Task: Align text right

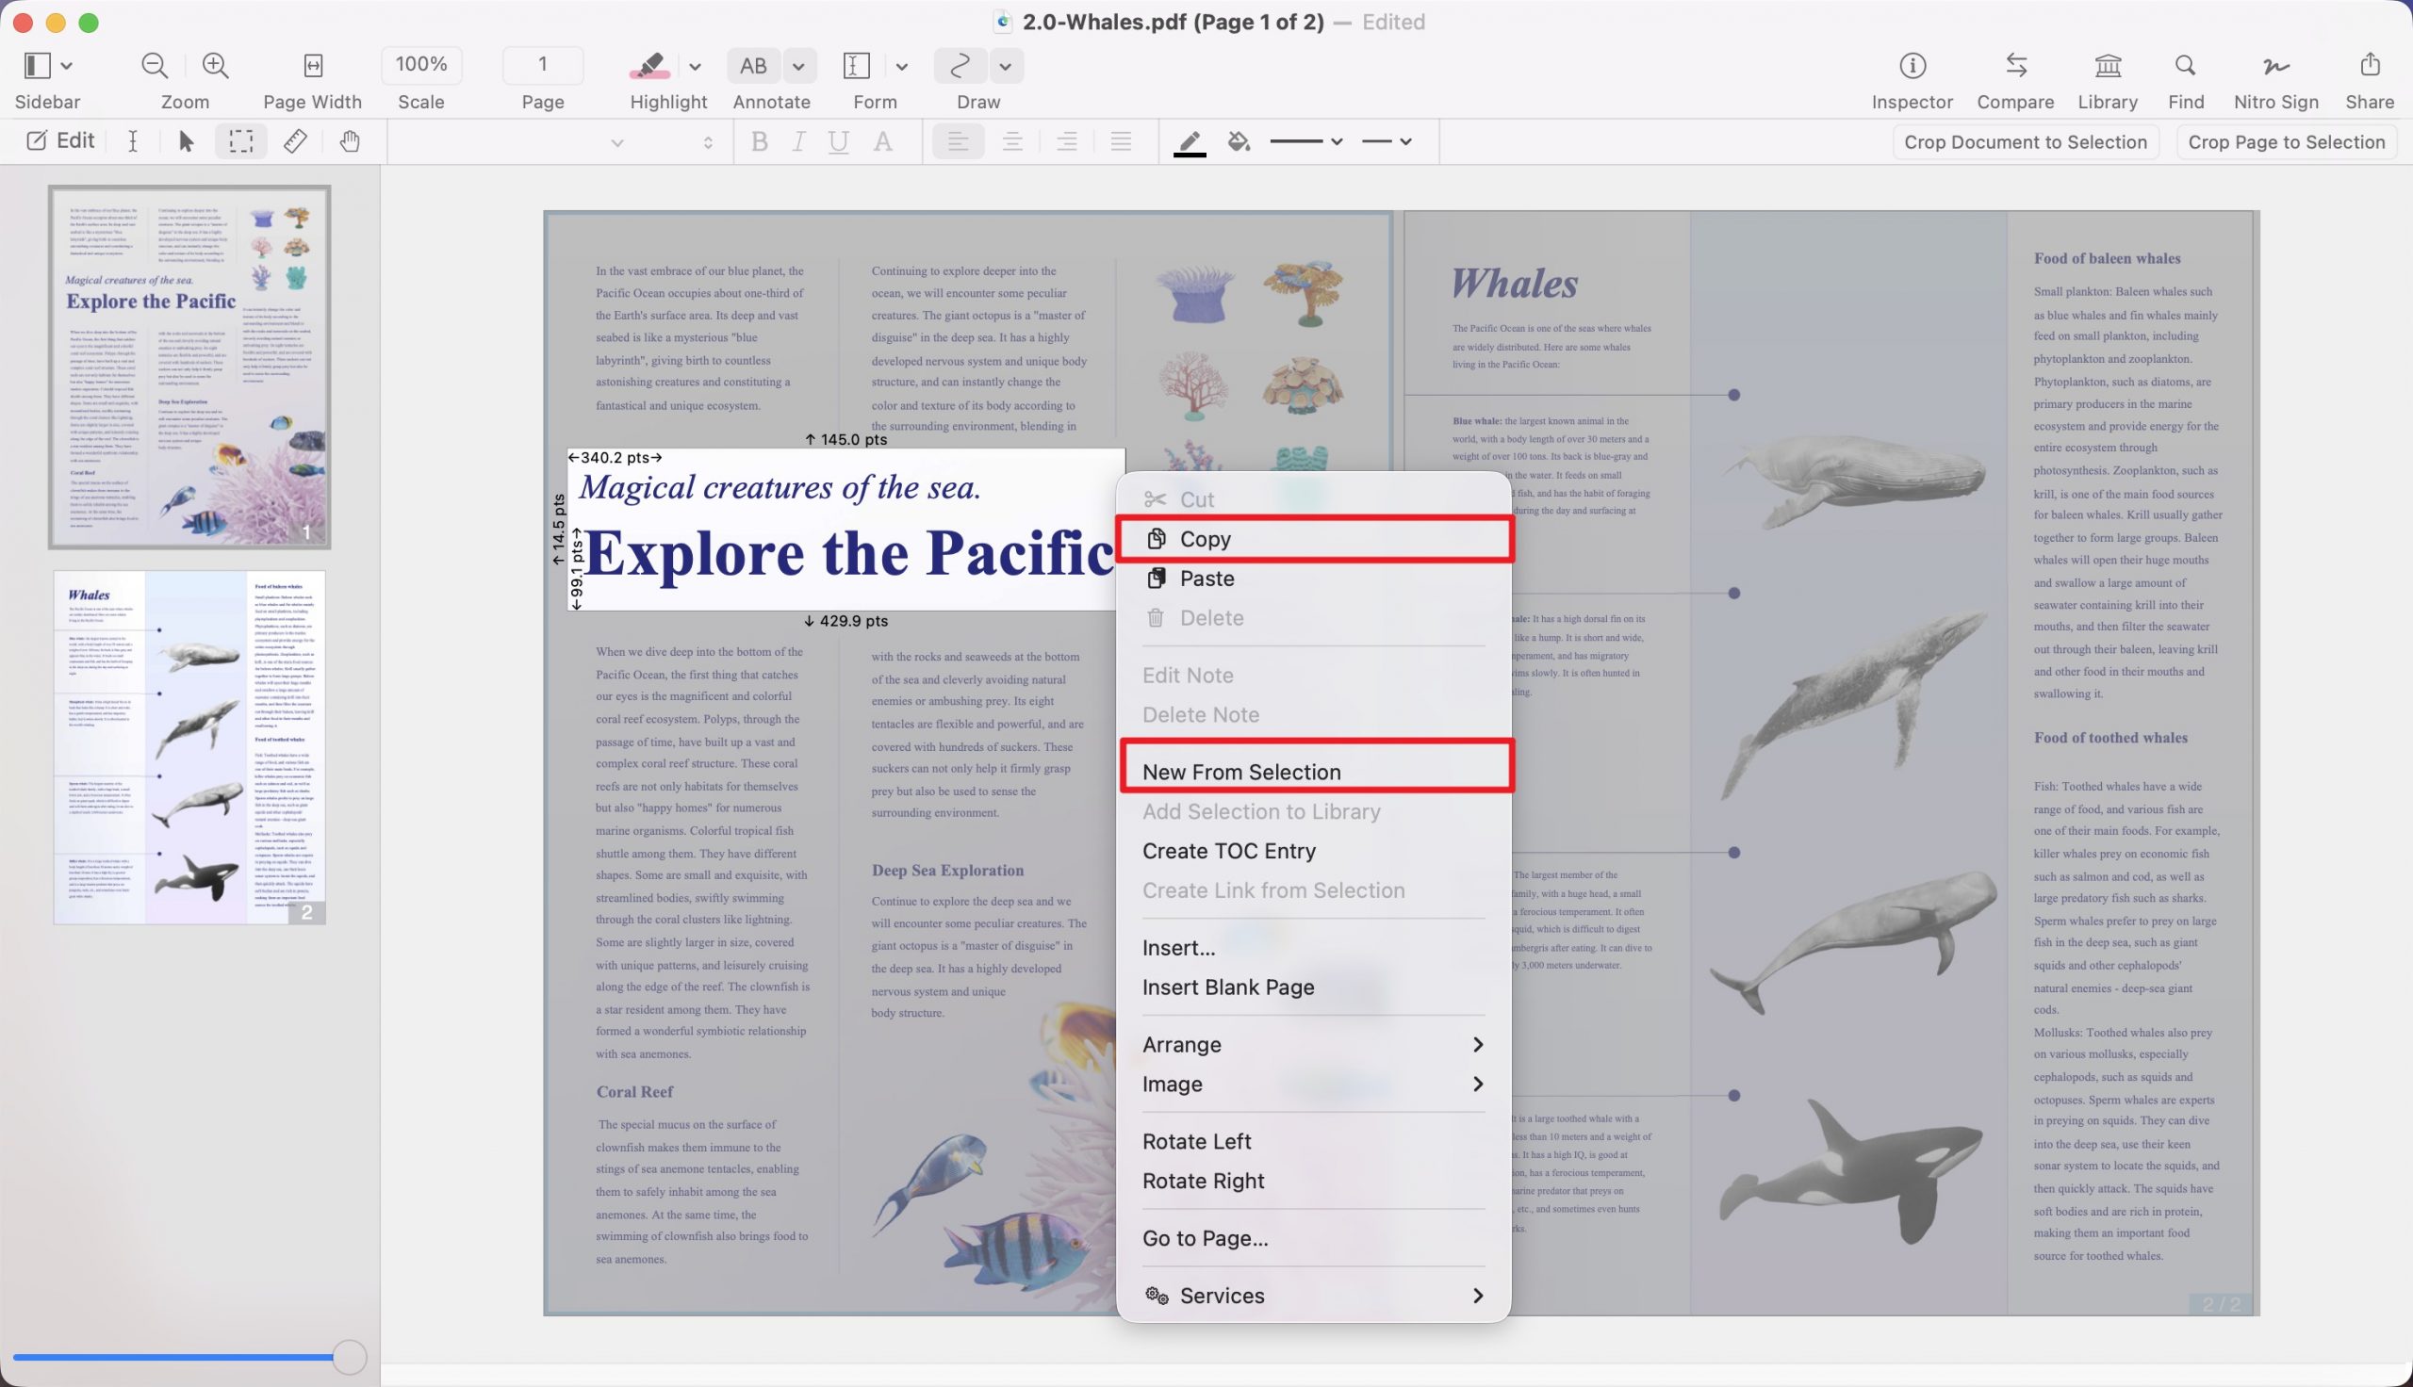Action: 1067,142
